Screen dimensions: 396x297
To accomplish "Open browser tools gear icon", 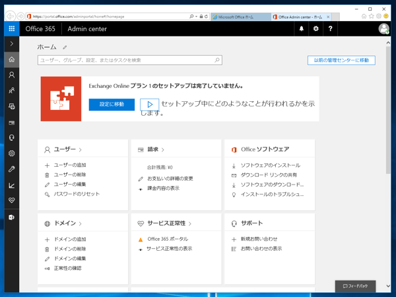I will 379,16.
